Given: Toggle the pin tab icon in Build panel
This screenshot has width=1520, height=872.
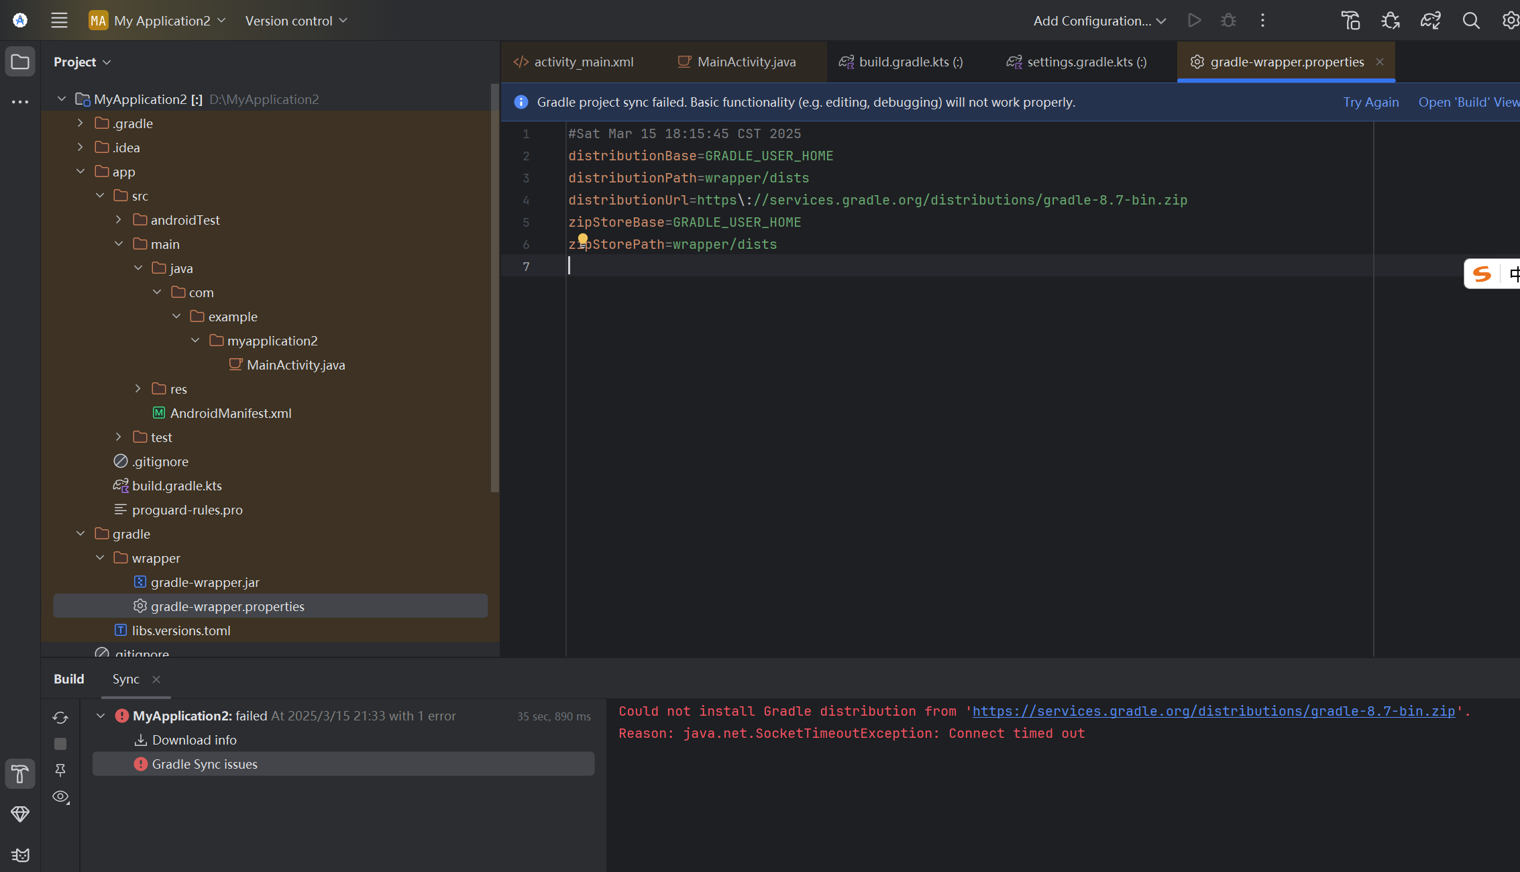Looking at the screenshot, I should tap(60, 770).
